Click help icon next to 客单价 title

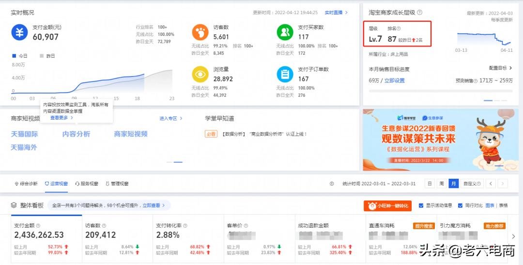coord(246,226)
